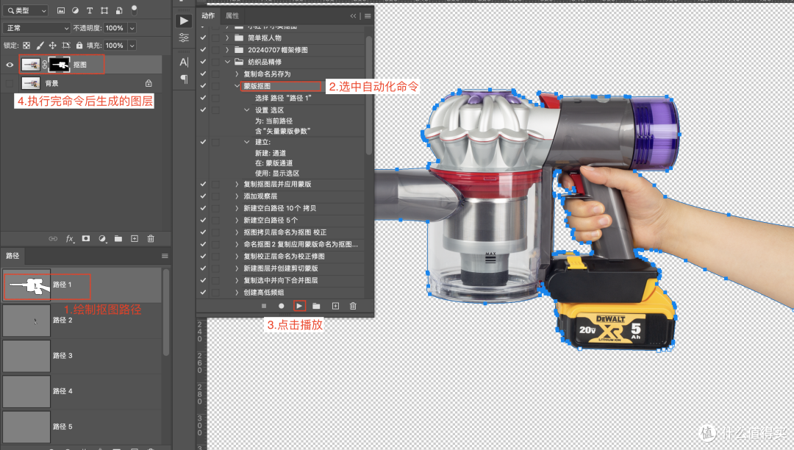Expand the 复制命名另存为 action
This screenshot has height=450, width=794.
(237, 74)
